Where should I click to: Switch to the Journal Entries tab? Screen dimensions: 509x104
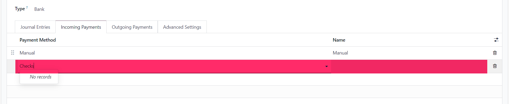click(x=35, y=27)
